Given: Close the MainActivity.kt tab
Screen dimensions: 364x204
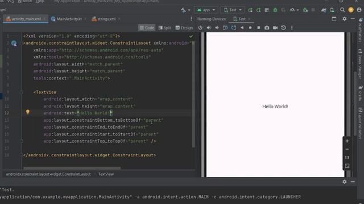Looking at the screenshot, I should pyautogui.click(x=85, y=19).
